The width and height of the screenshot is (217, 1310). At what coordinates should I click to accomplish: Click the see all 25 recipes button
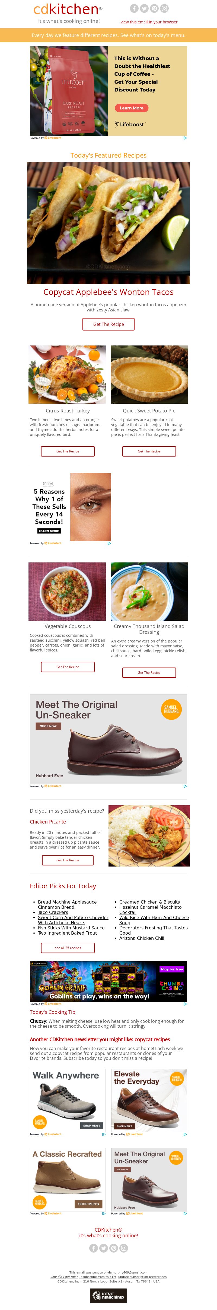click(68, 947)
